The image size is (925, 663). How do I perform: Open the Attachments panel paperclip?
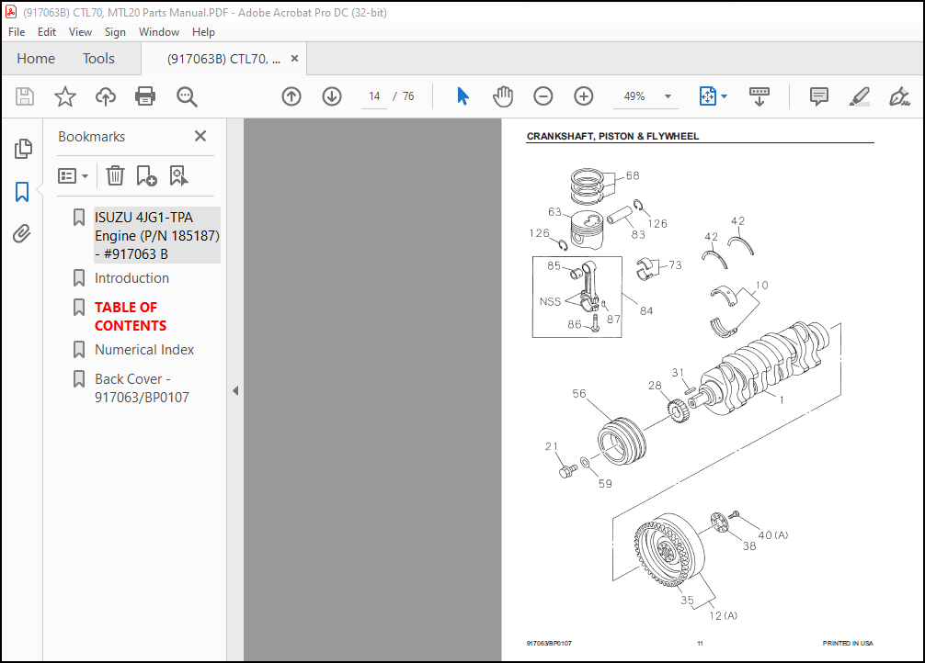click(22, 234)
